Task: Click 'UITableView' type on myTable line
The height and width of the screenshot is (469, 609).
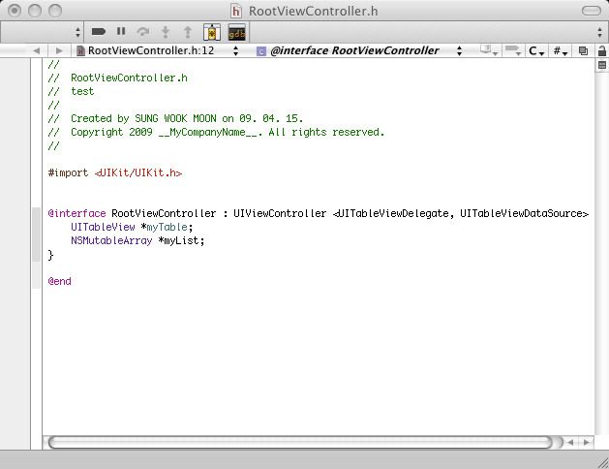Action: 103,227
